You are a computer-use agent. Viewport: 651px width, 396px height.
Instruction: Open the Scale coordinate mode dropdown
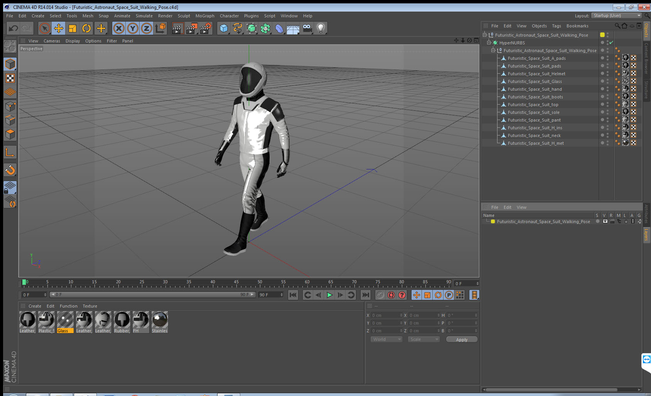424,339
